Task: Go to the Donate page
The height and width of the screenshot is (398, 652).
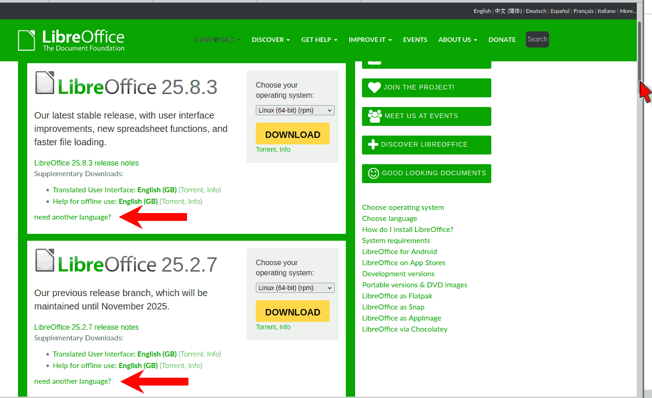Action: click(x=502, y=40)
